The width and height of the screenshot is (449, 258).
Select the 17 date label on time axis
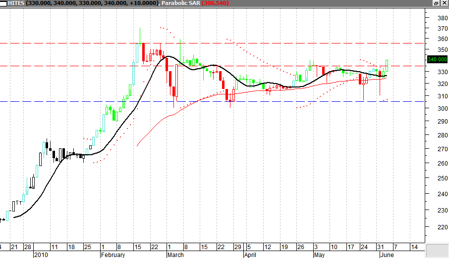pyautogui.click(x=351, y=247)
